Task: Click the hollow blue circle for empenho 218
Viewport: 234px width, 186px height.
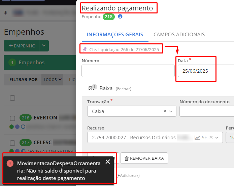Action: tap(23, 127)
